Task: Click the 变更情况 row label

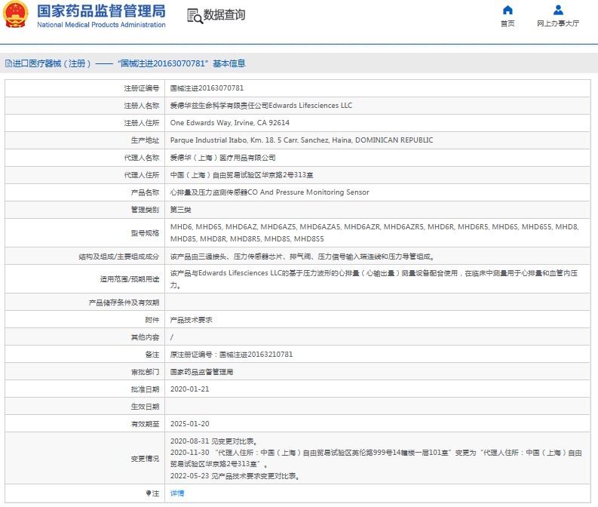Action: pos(145,459)
